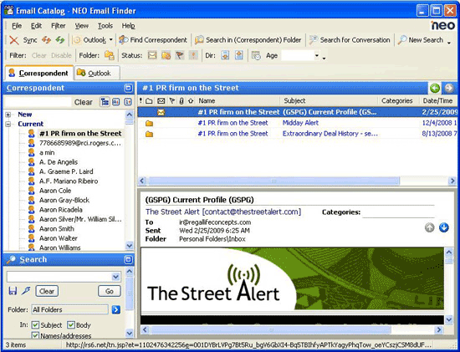Open the Outlook toolbar dropdown
The image size is (460, 352).
pos(110,40)
